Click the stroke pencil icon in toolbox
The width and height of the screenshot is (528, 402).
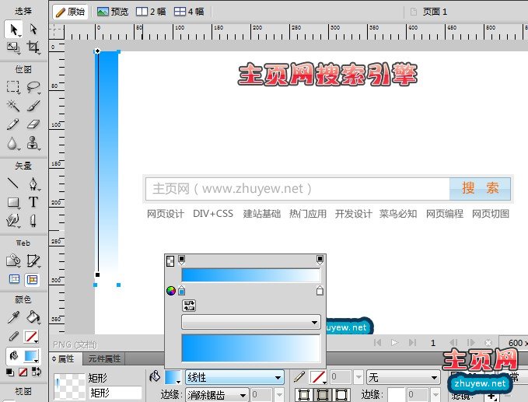[x=13, y=336]
